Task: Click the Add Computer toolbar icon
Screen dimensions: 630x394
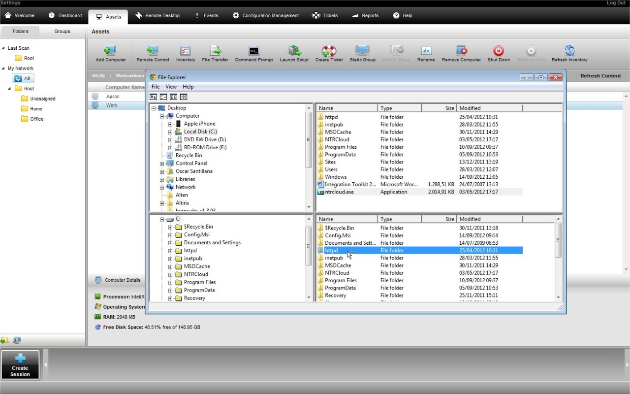Action: (x=110, y=51)
